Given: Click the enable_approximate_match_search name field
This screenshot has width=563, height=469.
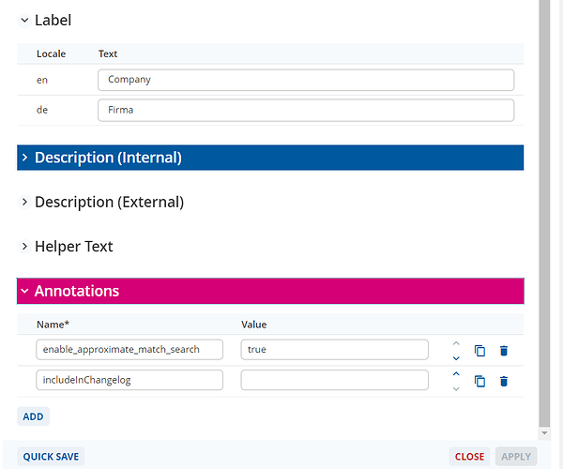Looking at the screenshot, I should click(129, 350).
